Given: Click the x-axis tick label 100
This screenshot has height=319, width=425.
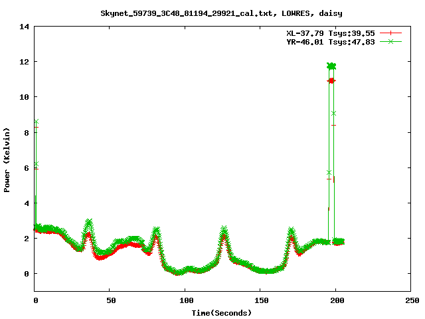Looking at the screenshot, I should tap(186, 300).
